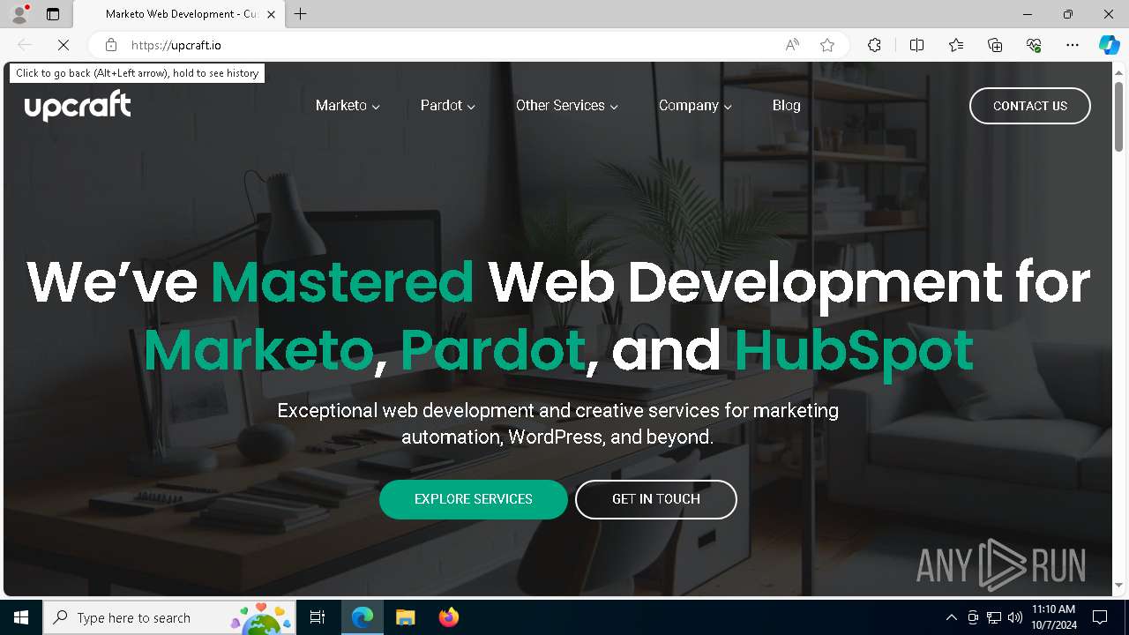The image size is (1129, 635).
Task: Click the page vertical scrollbar thumb
Action: [1119, 116]
